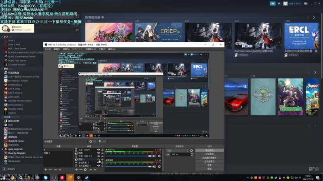Open tModLoader game cover thumbnail

coord(263,97)
